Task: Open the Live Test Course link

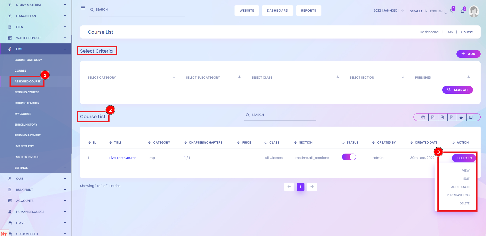Action: tap(123, 158)
